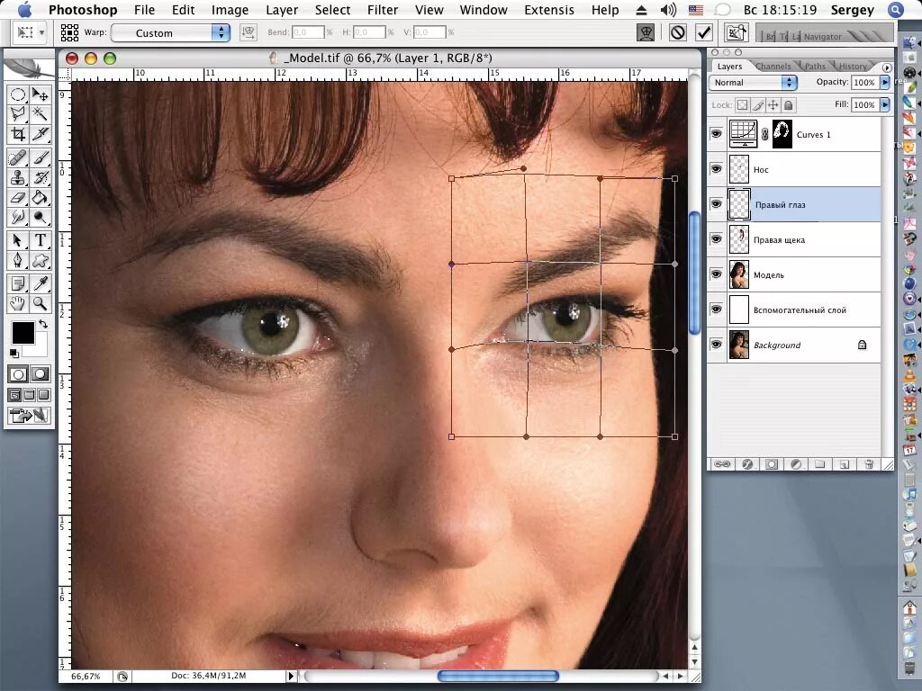This screenshot has width=922, height=691.
Task: Open the blend mode Normal dropdown
Action: [754, 82]
